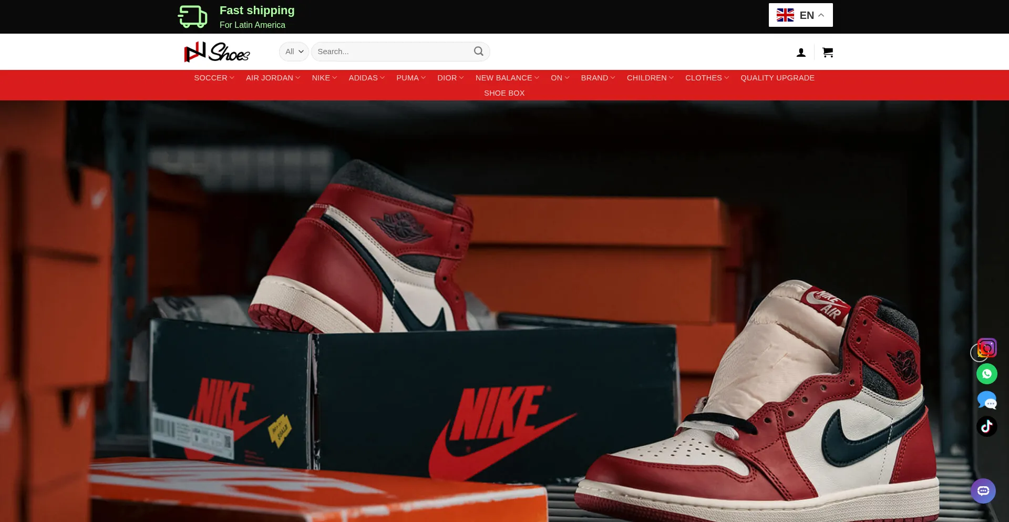This screenshot has width=1009, height=522.
Task: Open the CLOTHES menu
Action: (x=707, y=78)
